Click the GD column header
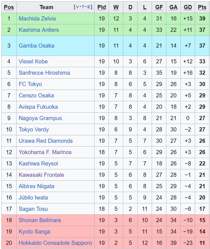Screen dimensions: 210x249 click(x=188, y=7)
